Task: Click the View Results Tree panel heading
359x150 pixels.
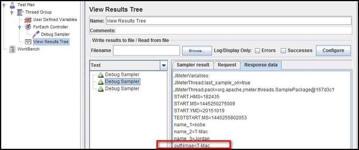Action: pos(116,10)
